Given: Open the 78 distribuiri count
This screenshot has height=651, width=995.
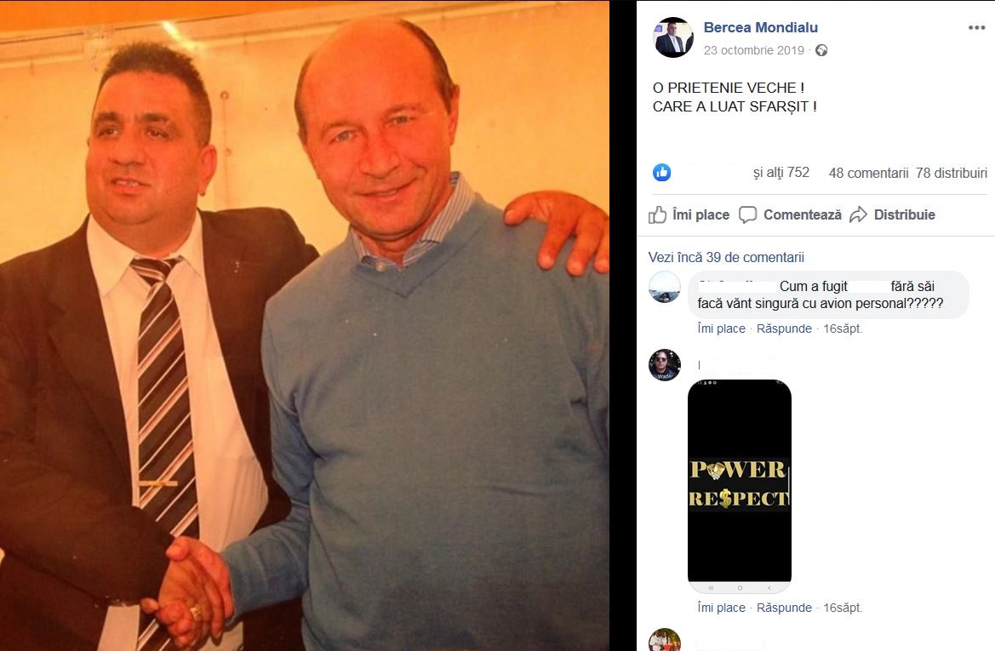Looking at the screenshot, I should tap(952, 173).
